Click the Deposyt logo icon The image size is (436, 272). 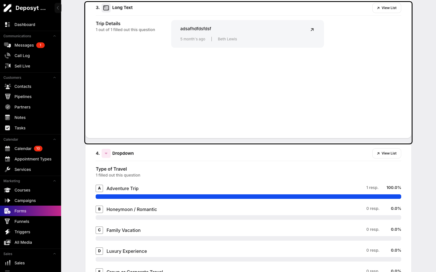(8, 8)
